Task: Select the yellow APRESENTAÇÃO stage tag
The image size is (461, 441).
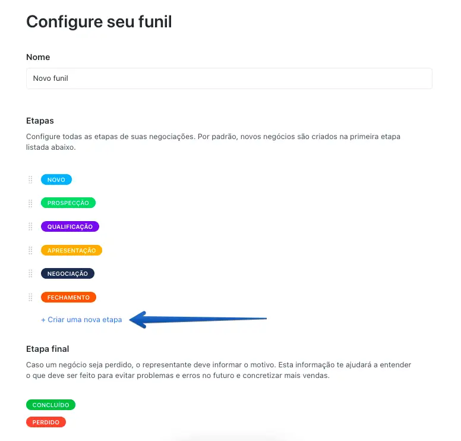Action: coord(71,250)
